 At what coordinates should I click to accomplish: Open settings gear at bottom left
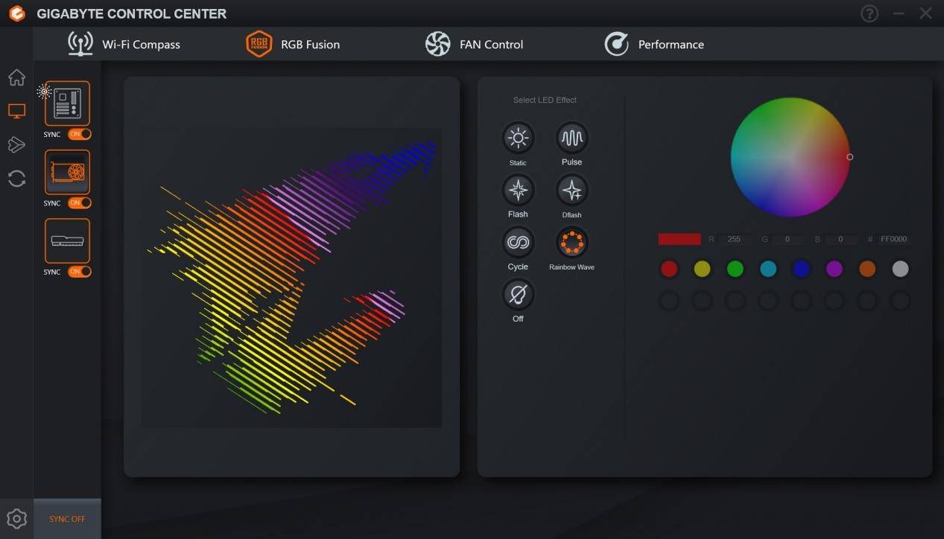coord(16,519)
